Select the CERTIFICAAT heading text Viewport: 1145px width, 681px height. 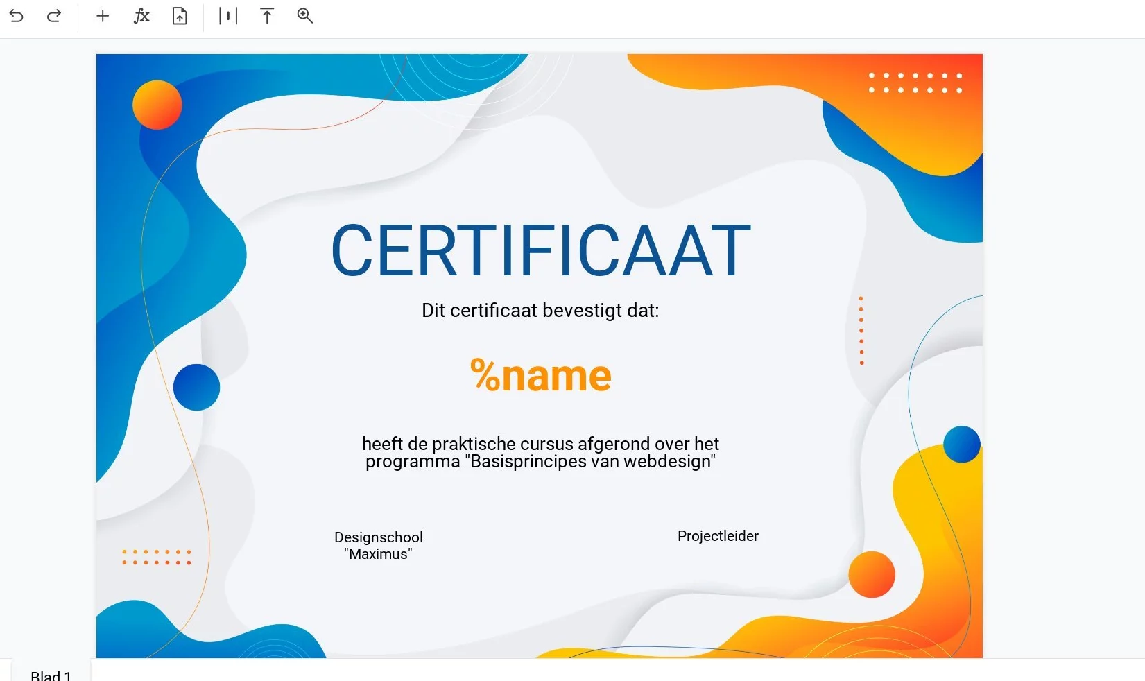coord(541,251)
